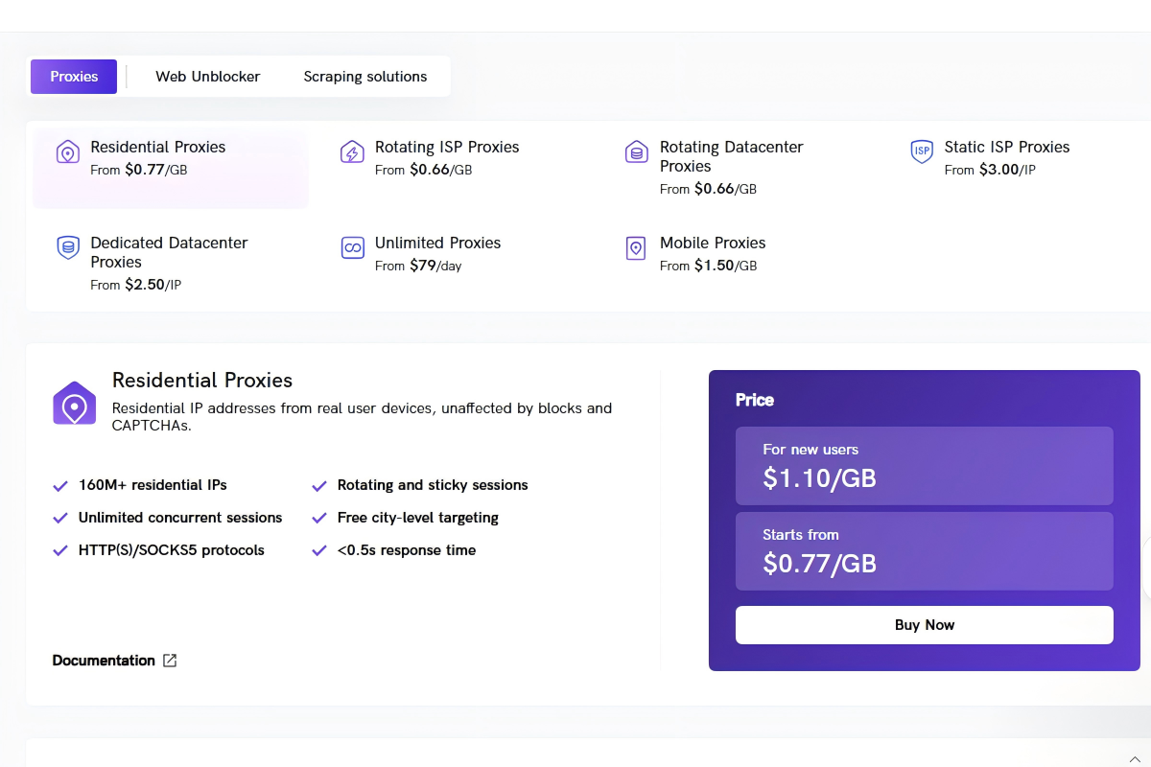Open Documentation via the external-link icon

click(x=170, y=660)
